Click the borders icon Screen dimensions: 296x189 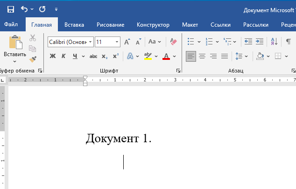click(x=278, y=56)
